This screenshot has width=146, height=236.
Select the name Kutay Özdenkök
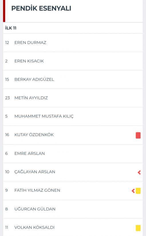[x=34, y=135]
